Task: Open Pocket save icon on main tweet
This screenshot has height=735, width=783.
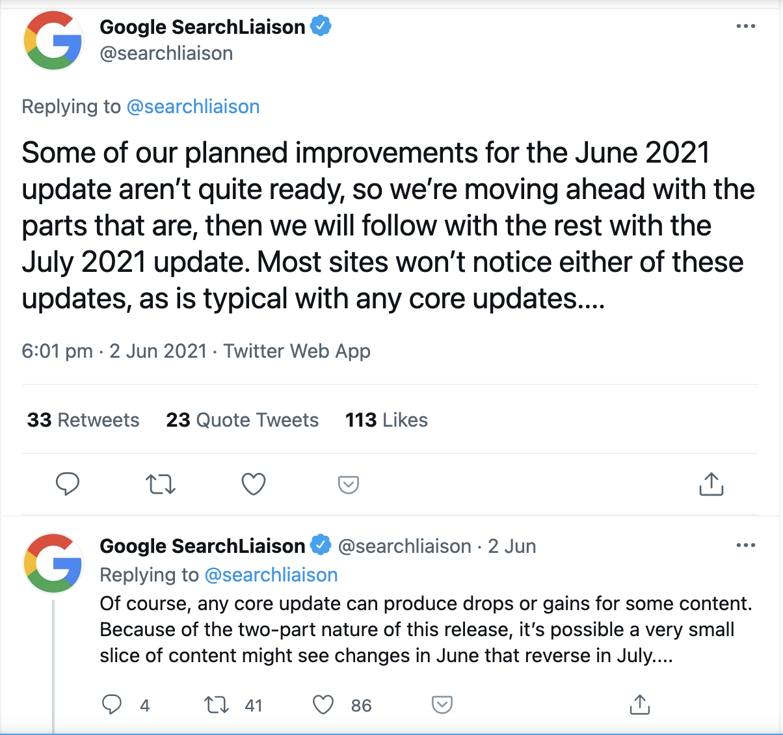Action: 349,485
